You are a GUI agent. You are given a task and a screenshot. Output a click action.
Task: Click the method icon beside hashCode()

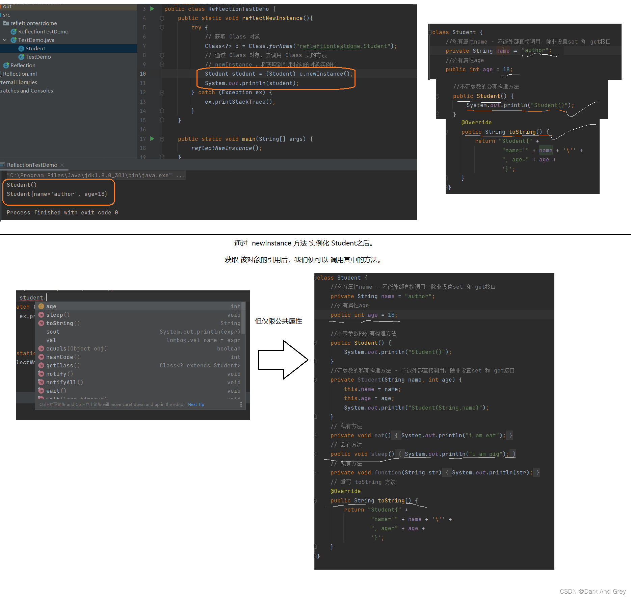pos(41,357)
